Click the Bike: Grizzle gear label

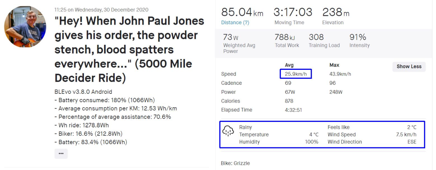click(235, 163)
